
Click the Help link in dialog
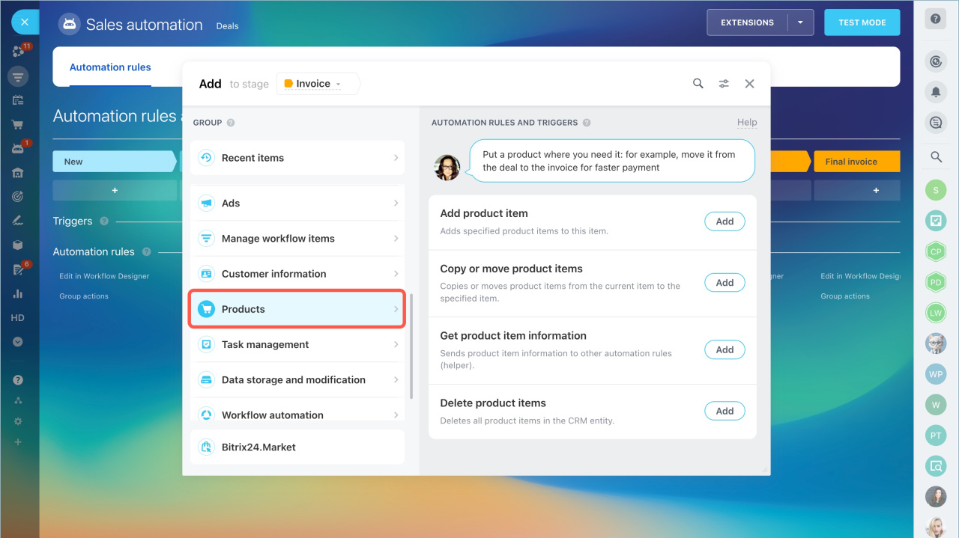746,122
